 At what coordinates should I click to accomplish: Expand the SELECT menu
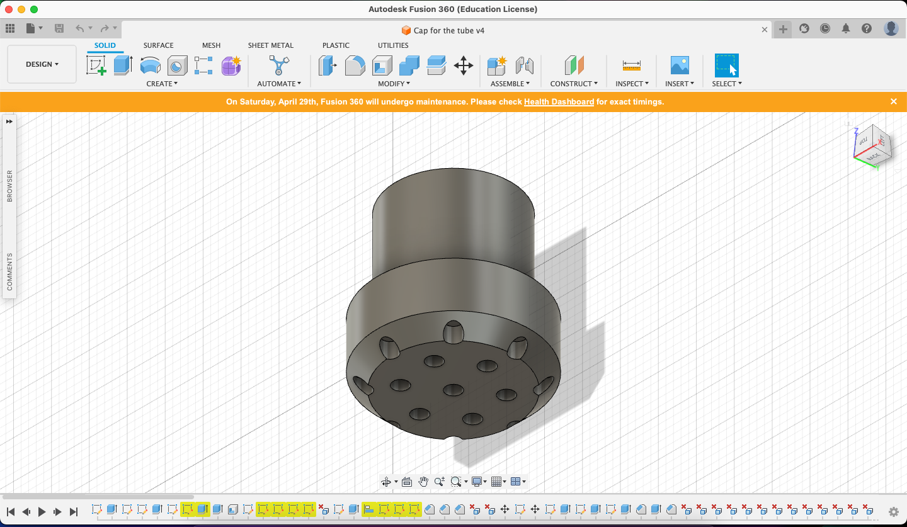(727, 84)
